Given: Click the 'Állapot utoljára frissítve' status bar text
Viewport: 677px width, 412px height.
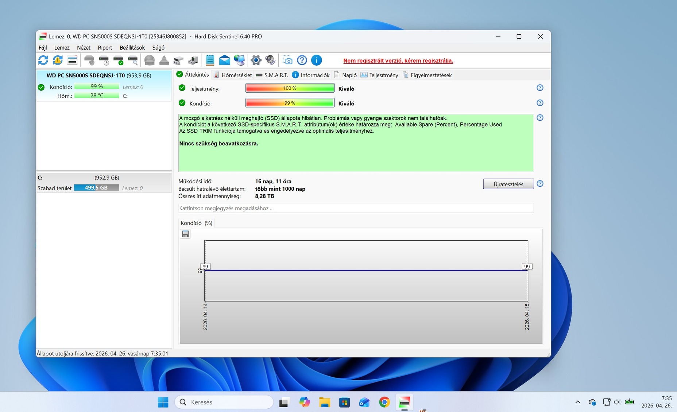Looking at the screenshot, I should click(x=102, y=354).
